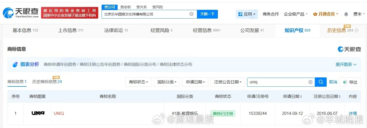This screenshot has width=367, height=128.
Task: Open the 开通会员 membership dropdown
Action: [326, 14]
